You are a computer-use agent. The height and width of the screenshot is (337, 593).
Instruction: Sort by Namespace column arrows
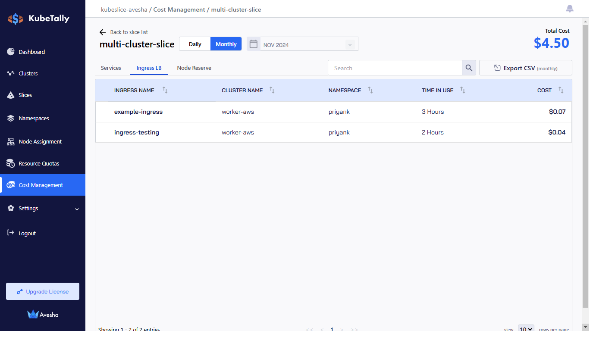(370, 90)
